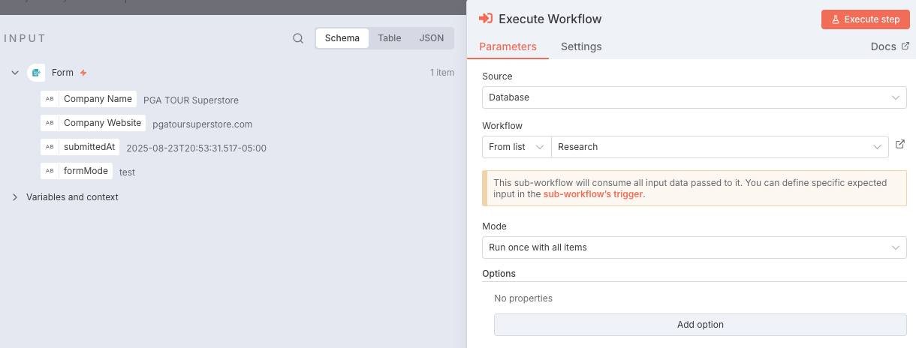
Task: Switch input view to Schema
Action: tap(342, 38)
